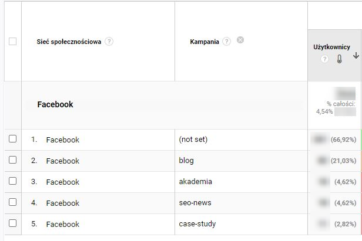
Task: Open Facebook link in row 1
Action: click(x=62, y=140)
